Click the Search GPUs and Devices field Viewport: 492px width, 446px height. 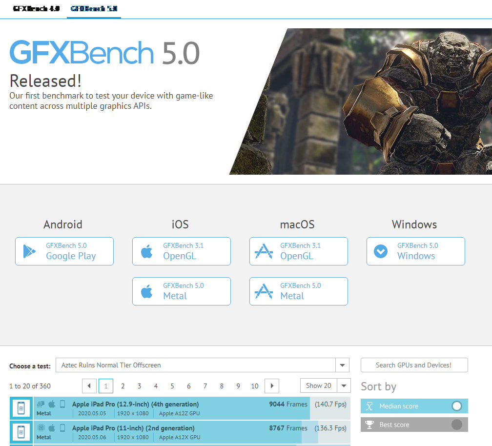coord(414,365)
